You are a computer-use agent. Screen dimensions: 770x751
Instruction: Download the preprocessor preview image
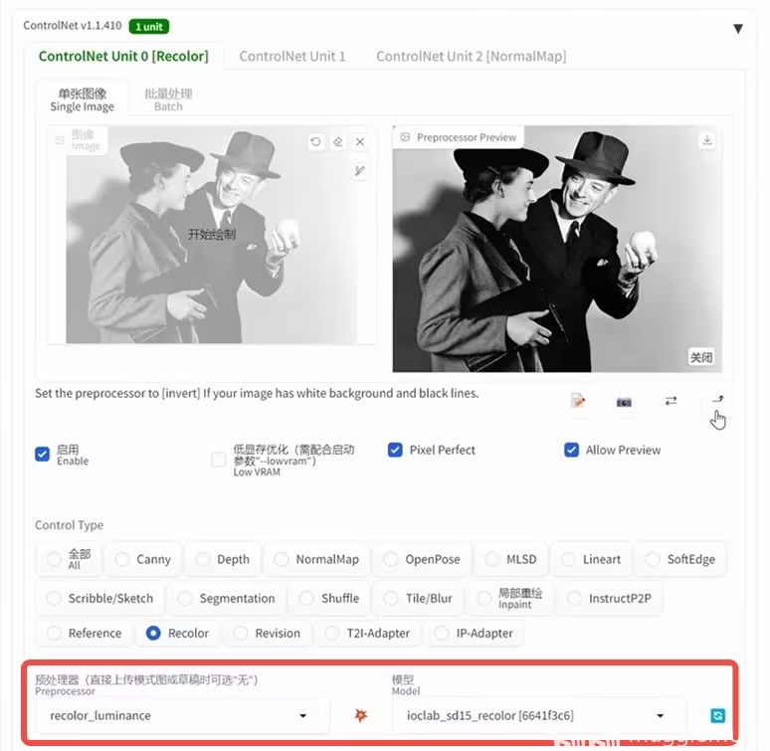pyautogui.click(x=707, y=140)
